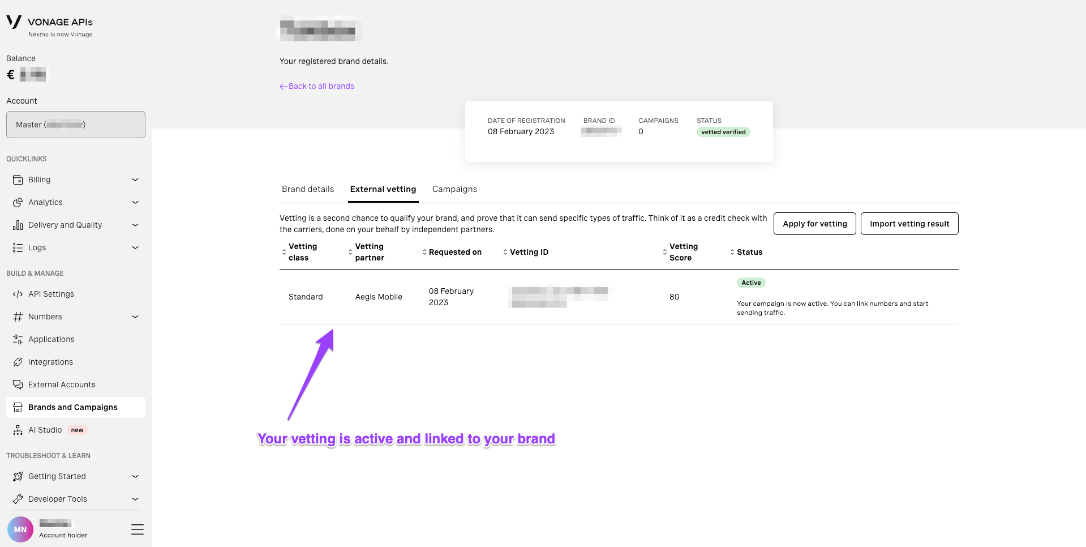Click the Analytics pie chart icon

[x=18, y=202]
